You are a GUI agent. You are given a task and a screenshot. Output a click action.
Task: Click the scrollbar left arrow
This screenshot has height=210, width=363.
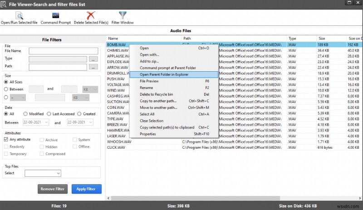point(108,198)
